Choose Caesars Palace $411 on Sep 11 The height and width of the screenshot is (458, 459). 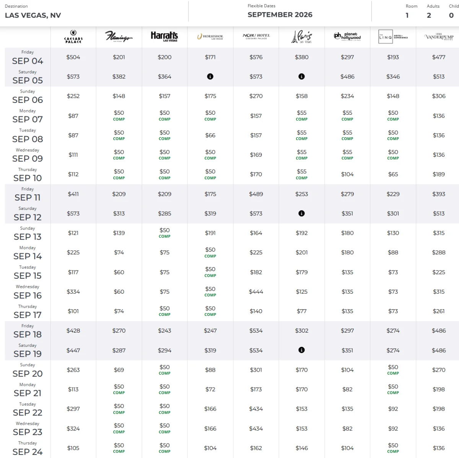click(73, 194)
